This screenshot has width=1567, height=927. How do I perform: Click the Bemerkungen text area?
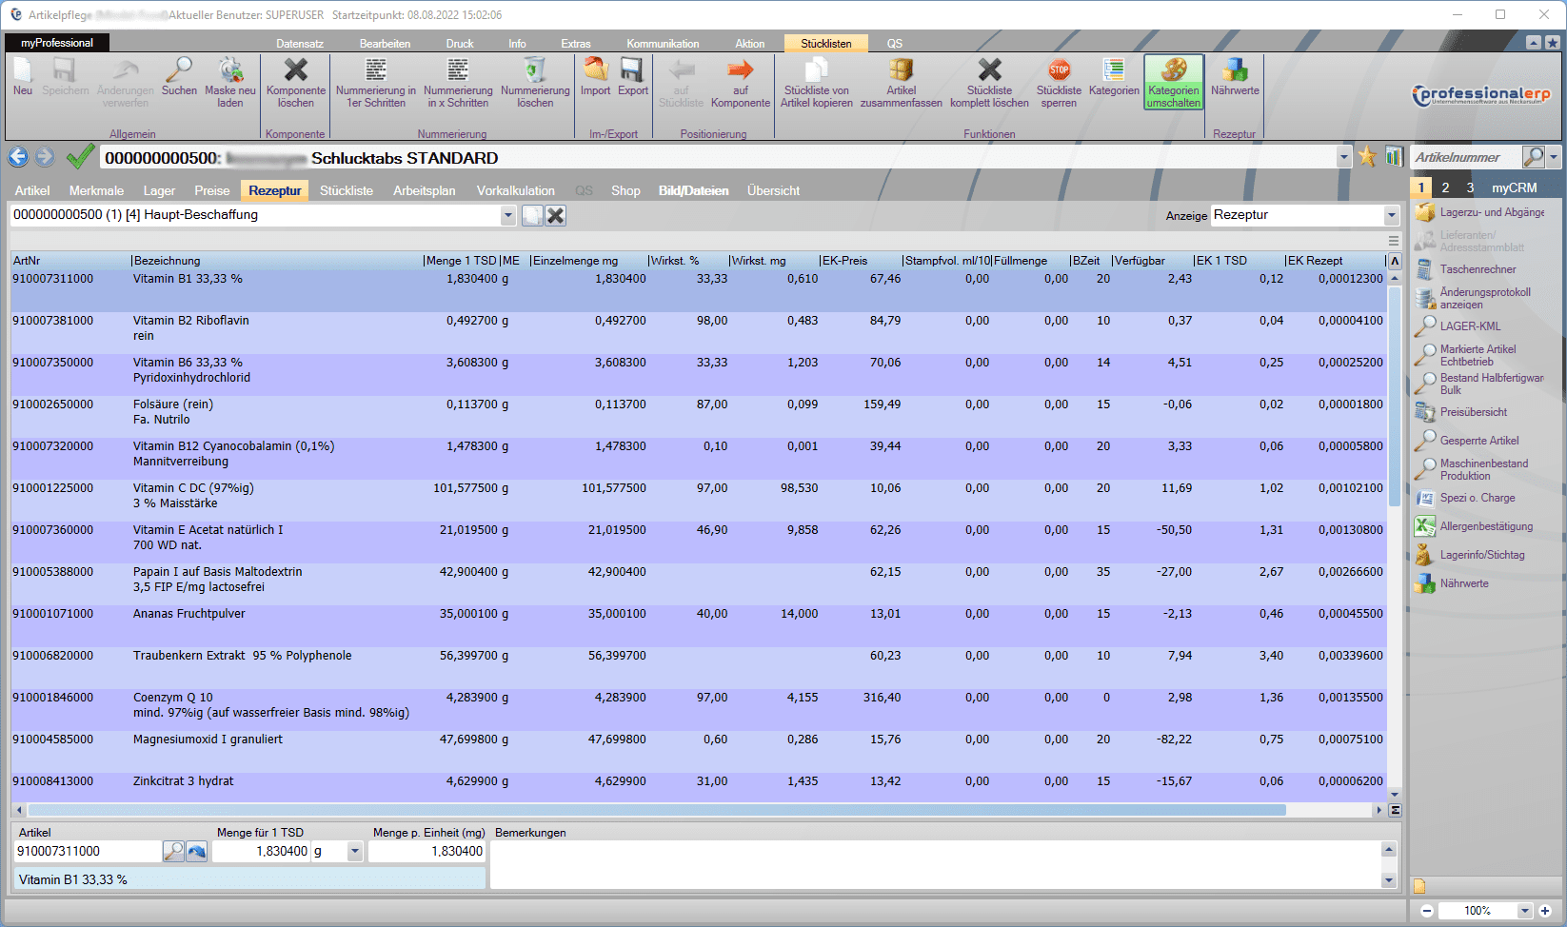pyautogui.click(x=936, y=864)
